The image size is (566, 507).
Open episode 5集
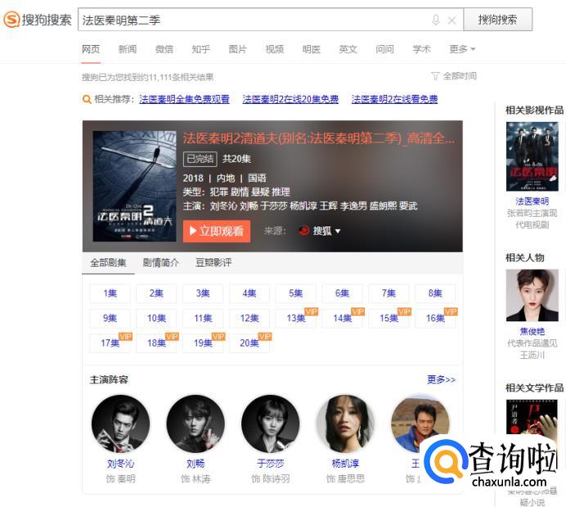point(295,294)
